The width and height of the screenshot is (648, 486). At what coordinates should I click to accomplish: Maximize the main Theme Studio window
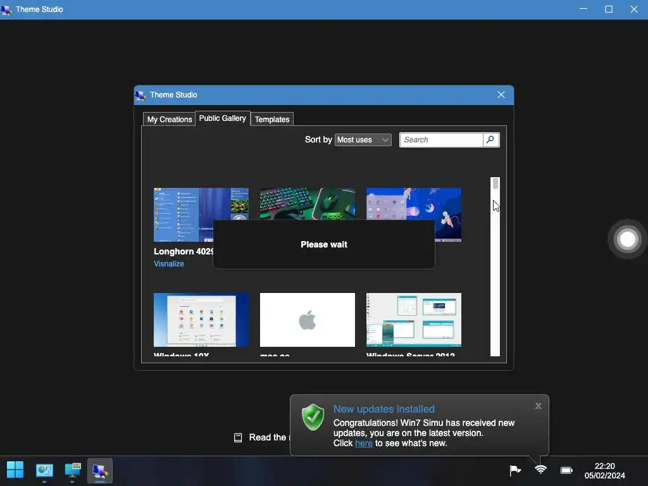(608, 9)
